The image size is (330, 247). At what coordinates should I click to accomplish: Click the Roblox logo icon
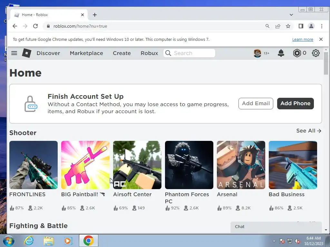[x=26, y=53]
